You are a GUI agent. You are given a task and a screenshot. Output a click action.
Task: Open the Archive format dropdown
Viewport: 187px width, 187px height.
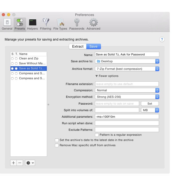click(x=127, y=69)
